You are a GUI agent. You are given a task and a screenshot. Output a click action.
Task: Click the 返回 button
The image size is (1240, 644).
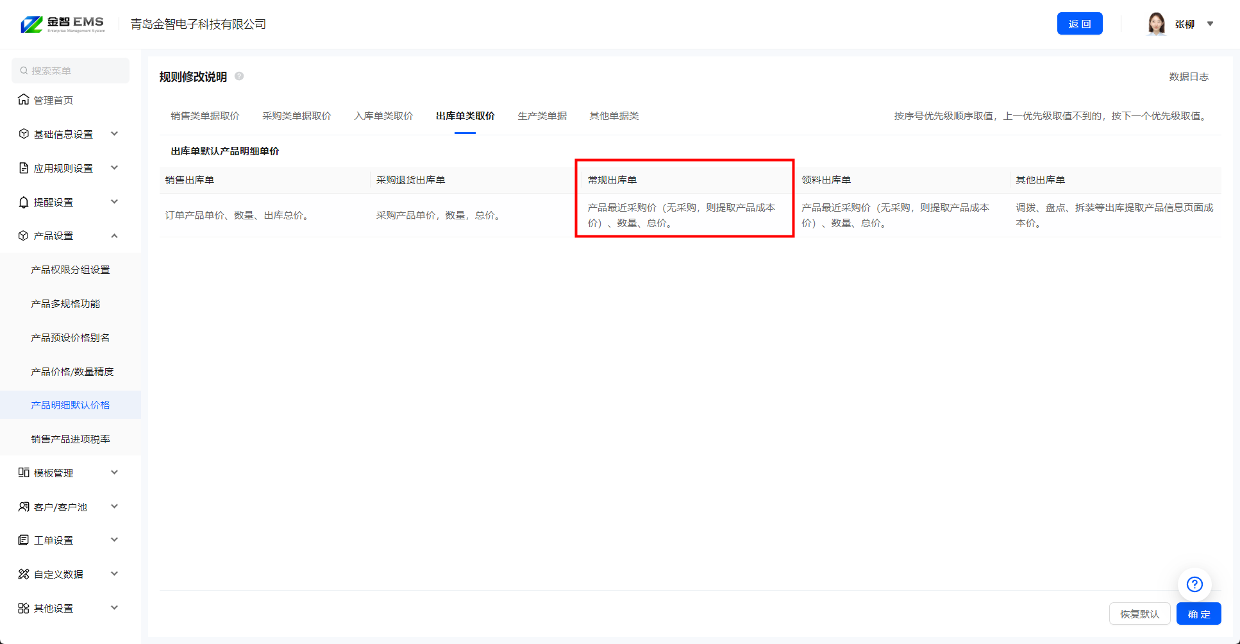tap(1080, 24)
